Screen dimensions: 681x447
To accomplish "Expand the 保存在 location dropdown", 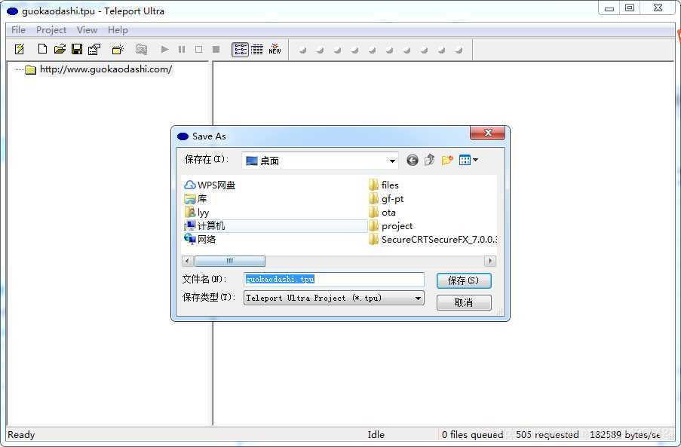I will [392, 161].
